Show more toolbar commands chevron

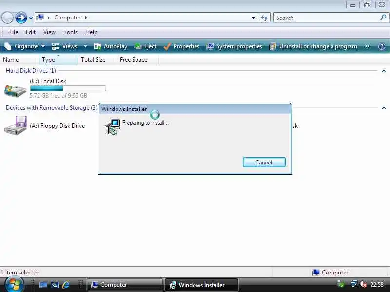pos(367,46)
